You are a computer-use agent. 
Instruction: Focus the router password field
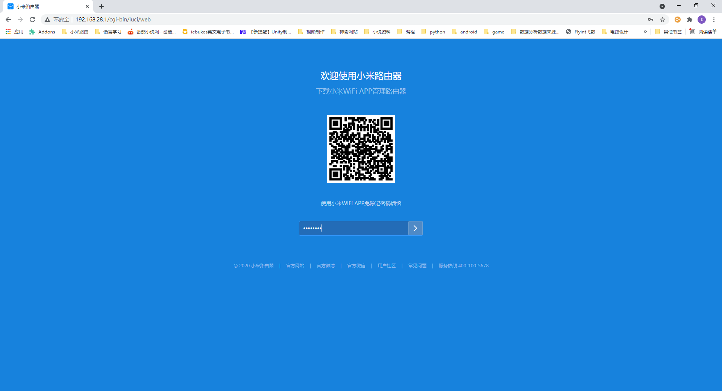(x=354, y=228)
